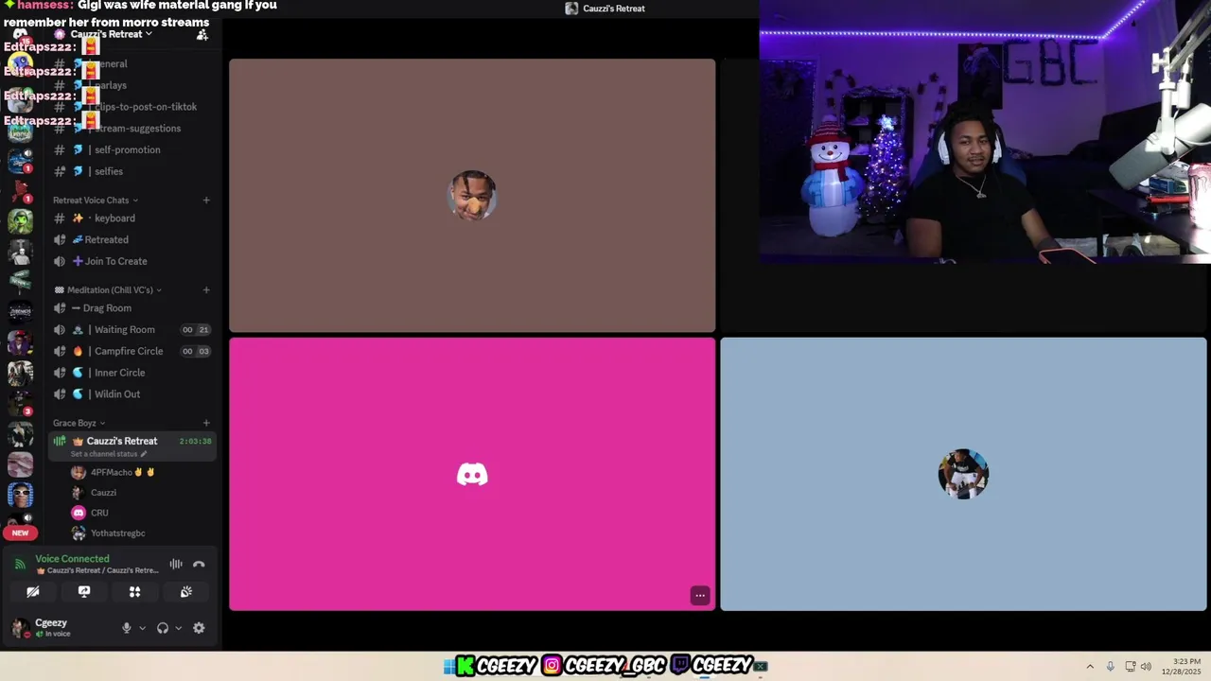Open more options on pink CRU tile
The height and width of the screenshot is (681, 1211).
700,596
